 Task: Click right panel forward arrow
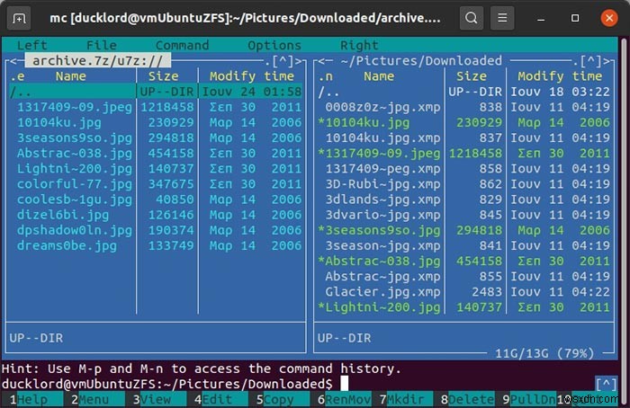[x=607, y=61]
